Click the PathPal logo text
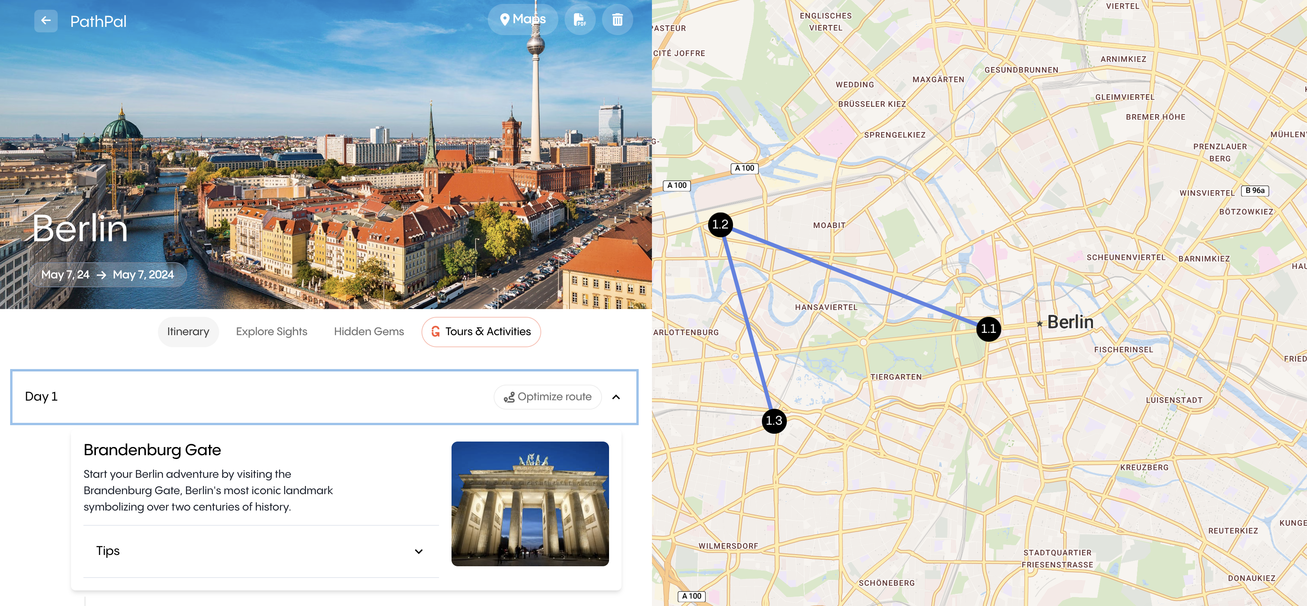The image size is (1307, 606). click(98, 21)
